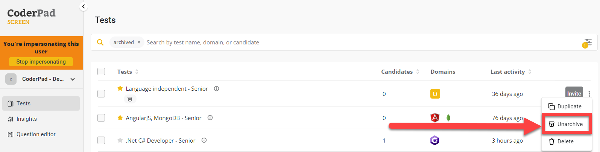Click the info icon beside AngularJS, MongoDB - Senior

[210, 118]
